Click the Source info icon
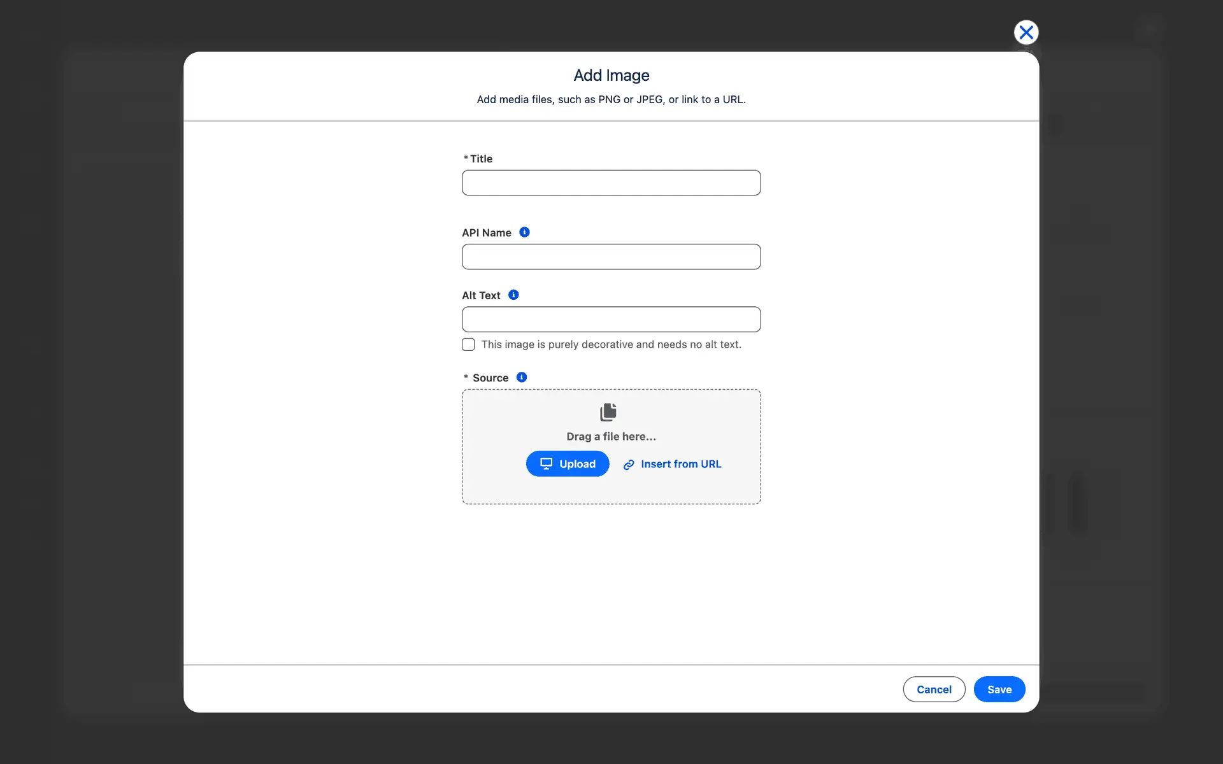This screenshot has height=764, width=1223. coord(522,378)
